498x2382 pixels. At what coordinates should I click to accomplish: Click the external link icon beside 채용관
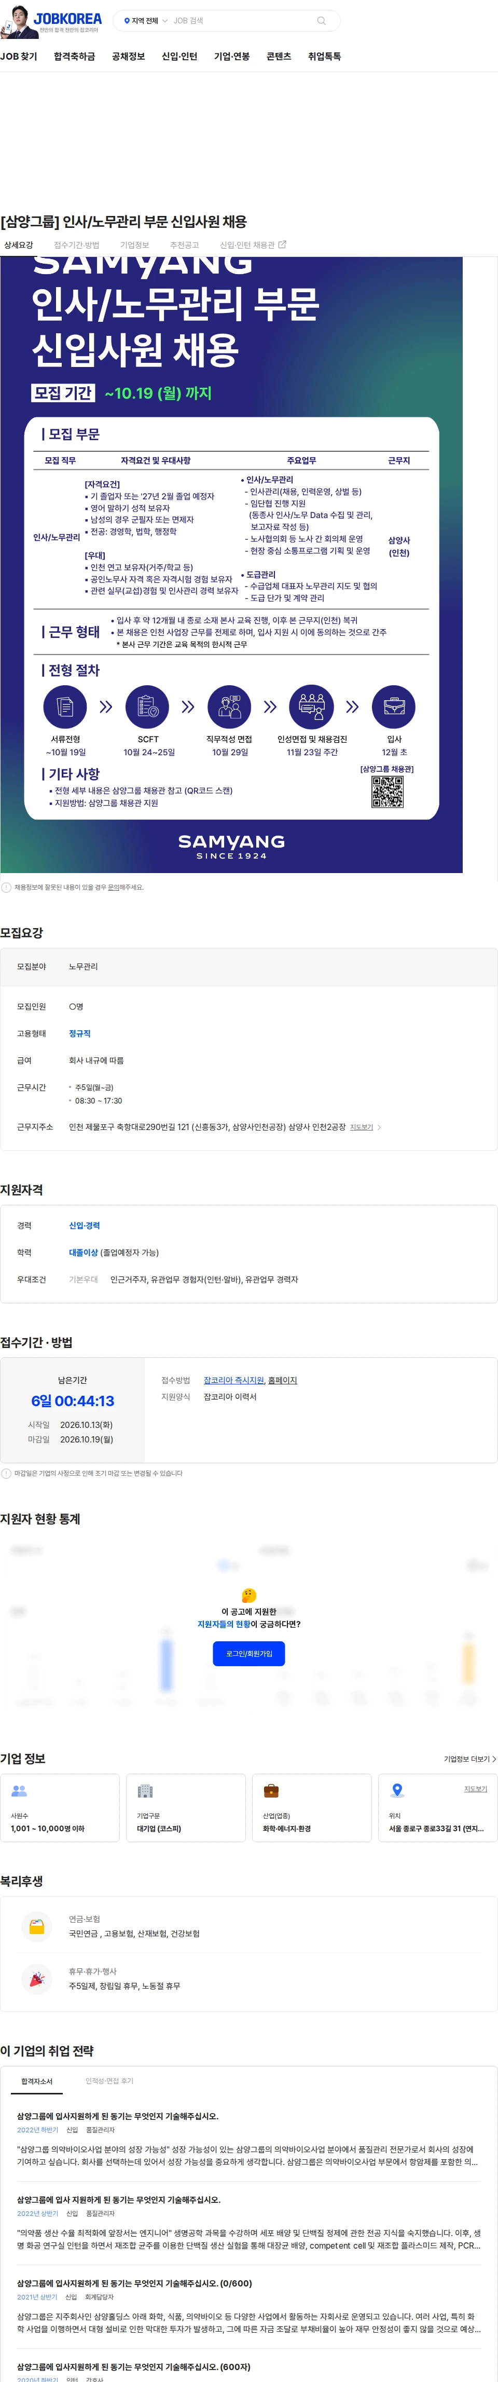point(282,245)
